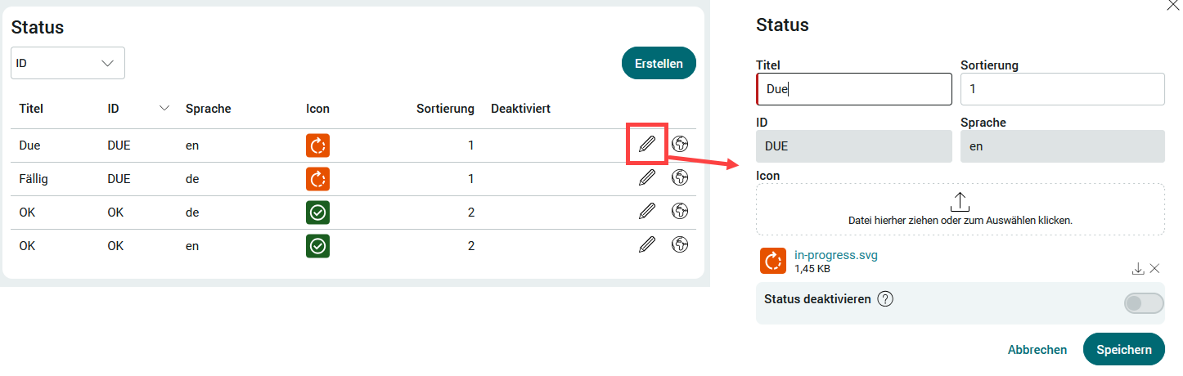This screenshot has height=376, width=1183.
Task: Open globe icon in Fällig row
Action: point(679,177)
